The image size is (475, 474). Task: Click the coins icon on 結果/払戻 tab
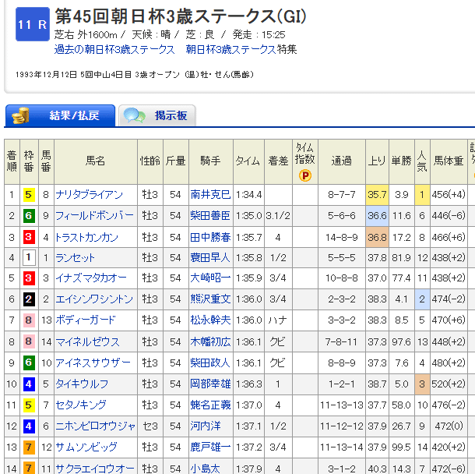click(x=20, y=115)
